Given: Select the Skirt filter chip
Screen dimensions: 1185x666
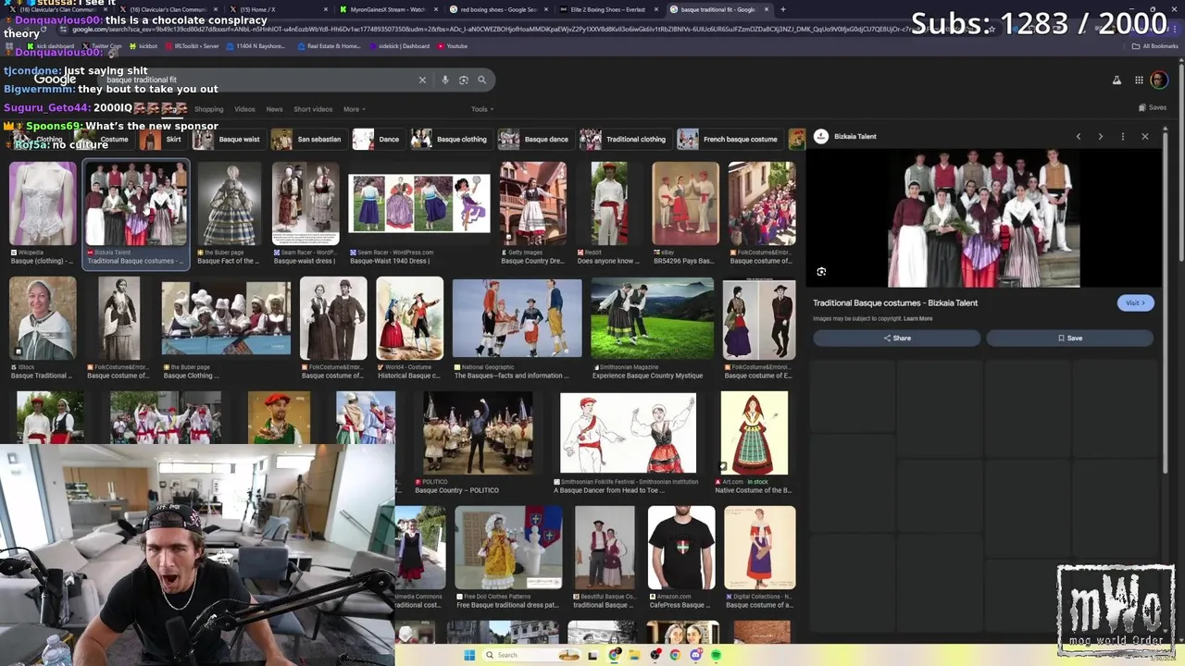Looking at the screenshot, I should click(164, 140).
